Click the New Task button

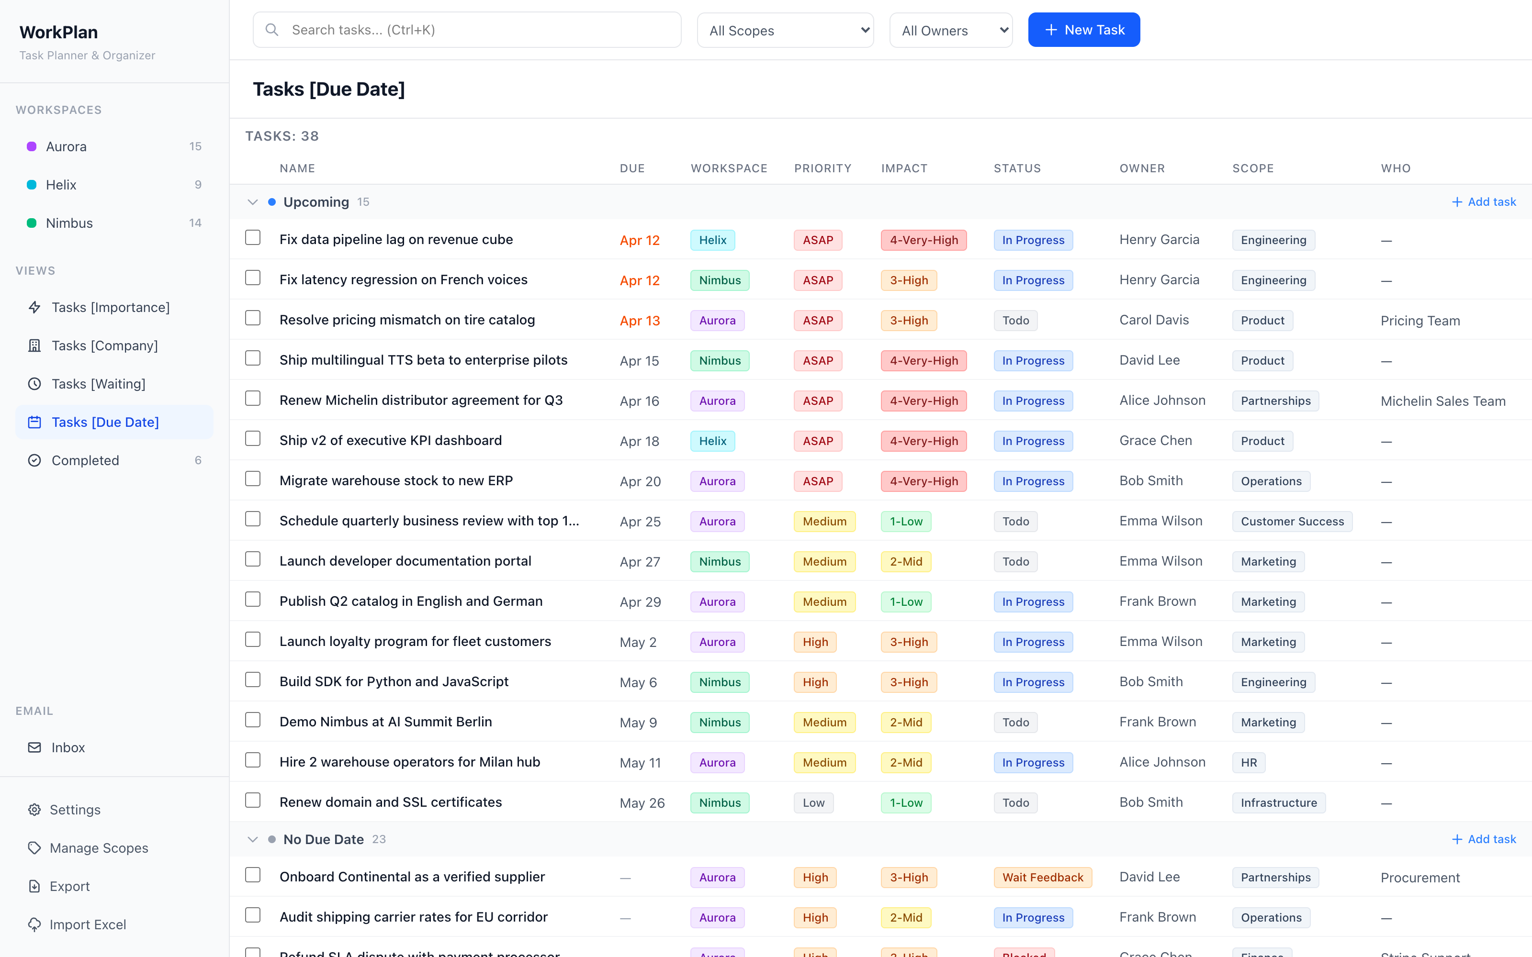point(1084,30)
